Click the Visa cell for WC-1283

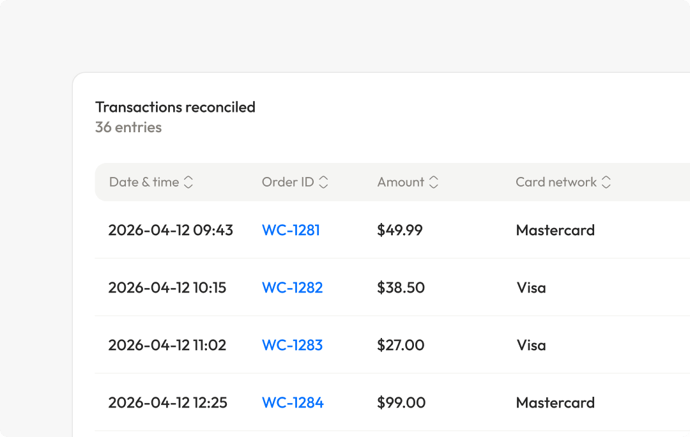[531, 345]
